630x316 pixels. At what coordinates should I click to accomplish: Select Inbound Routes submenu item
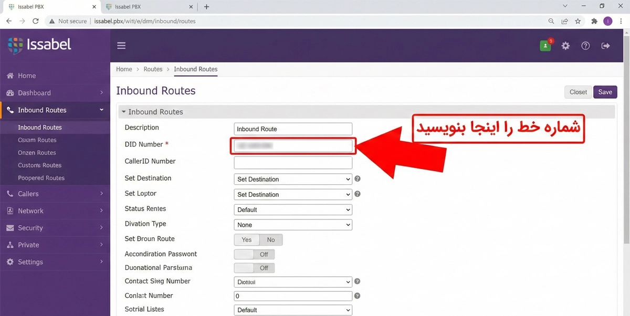tap(40, 128)
